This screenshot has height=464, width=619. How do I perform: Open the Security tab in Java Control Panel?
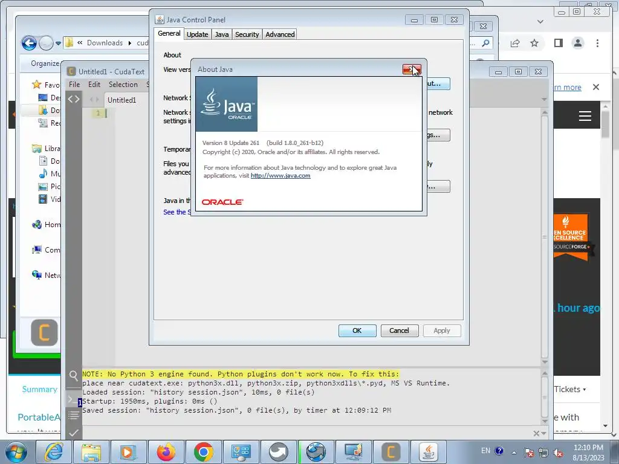point(247,34)
